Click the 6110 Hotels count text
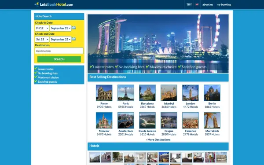 147,134
